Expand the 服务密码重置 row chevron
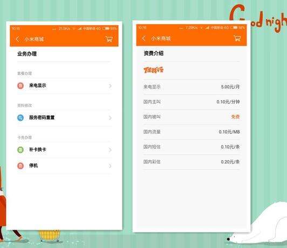Image resolution: width=287 pixels, height=248 pixels. [110, 118]
